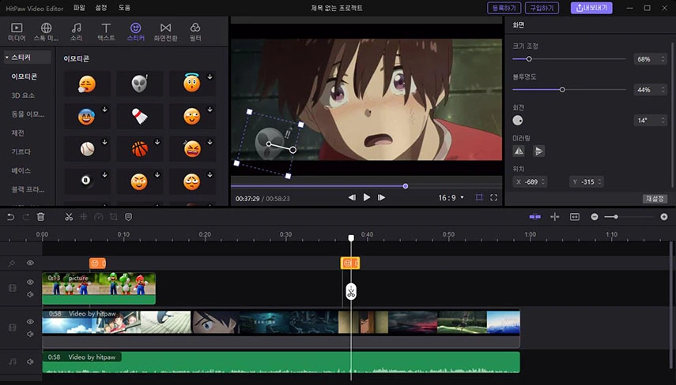The image size is (676, 385).
Task: Click the preview progress bar
Action: click(x=366, y=186)
